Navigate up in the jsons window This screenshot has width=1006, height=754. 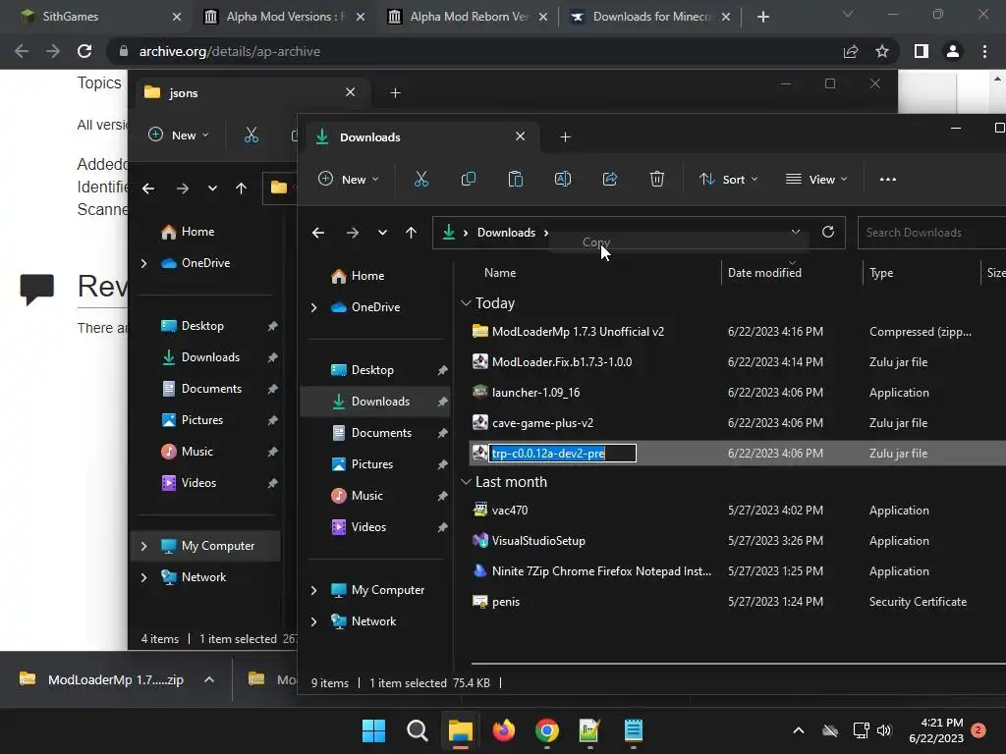pyautogui.click(x=242, y=188)
